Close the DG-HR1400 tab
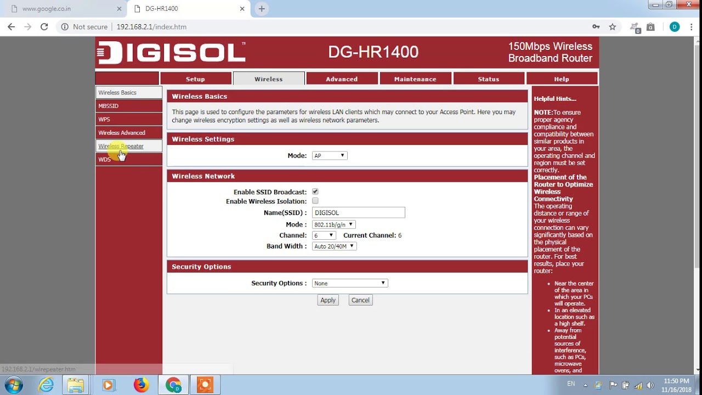 pos(242,9)
